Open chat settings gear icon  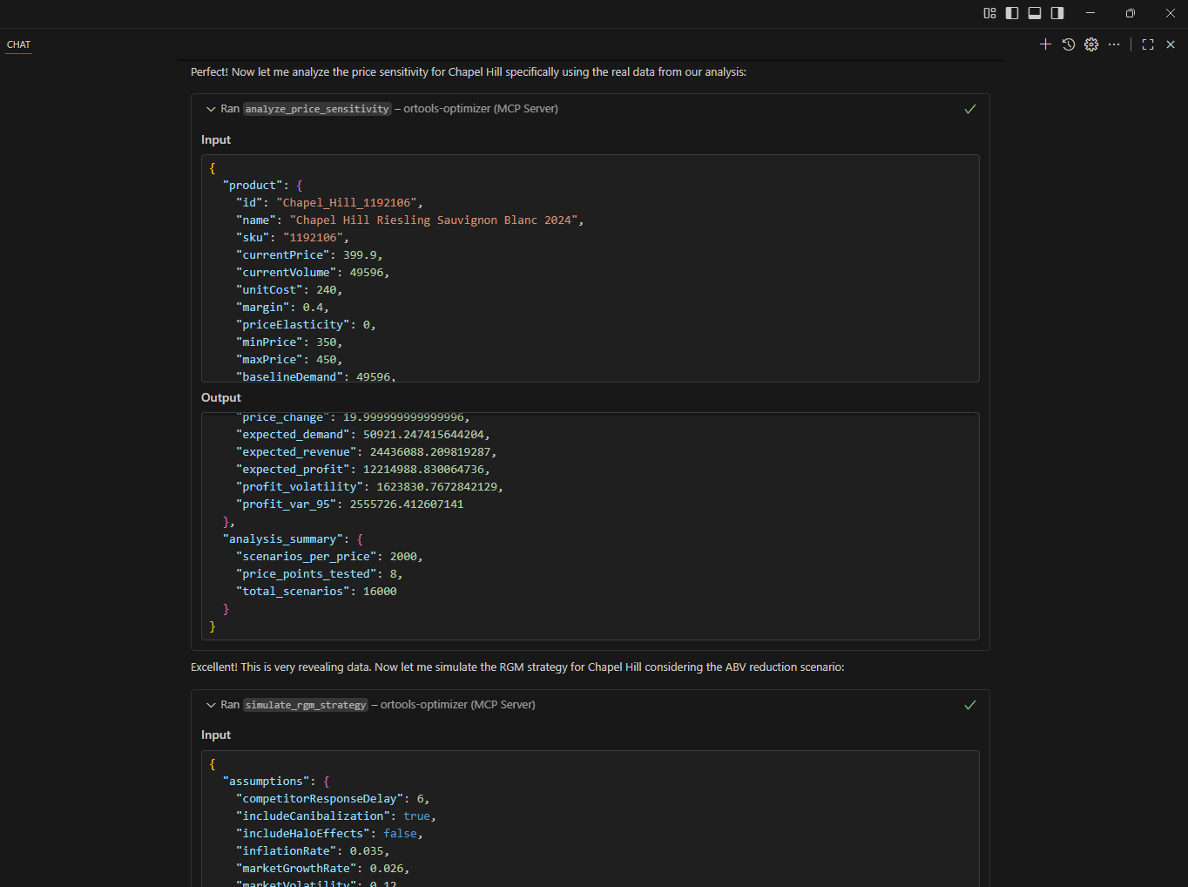1091,44
